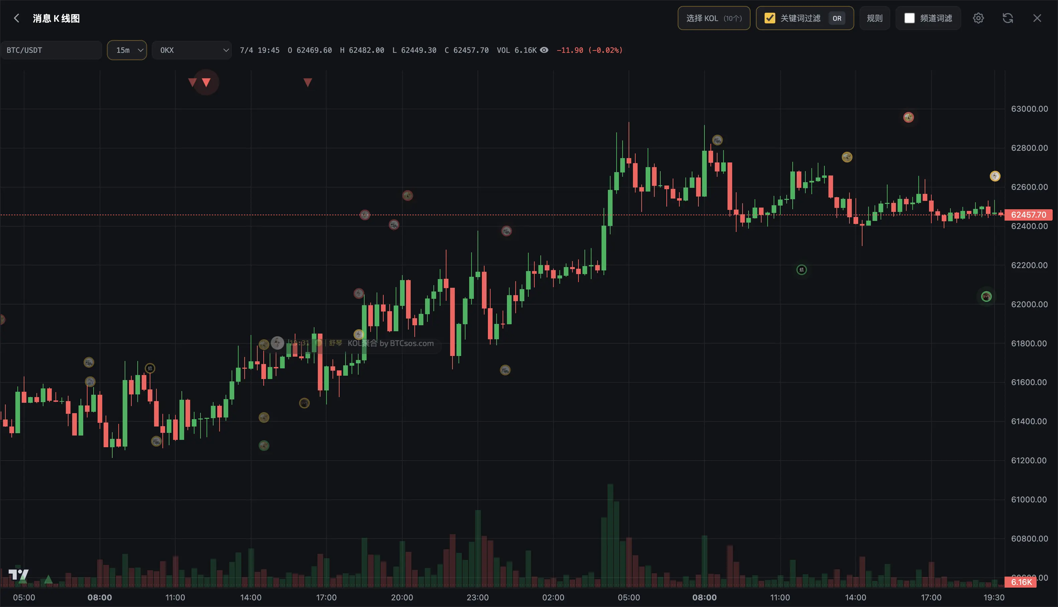1058x607 pixels.
Task: Open the red-ringed KOL avatar near 63000
Action: click(908, 118)
